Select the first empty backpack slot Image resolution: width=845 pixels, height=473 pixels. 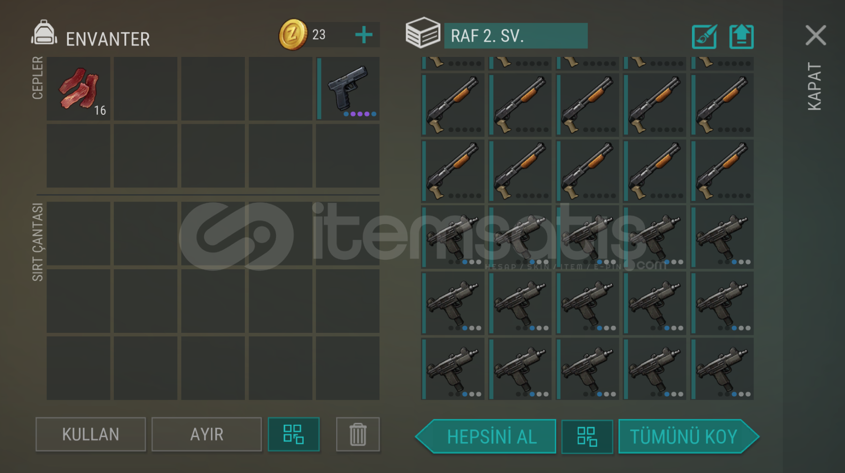point(78,233)
